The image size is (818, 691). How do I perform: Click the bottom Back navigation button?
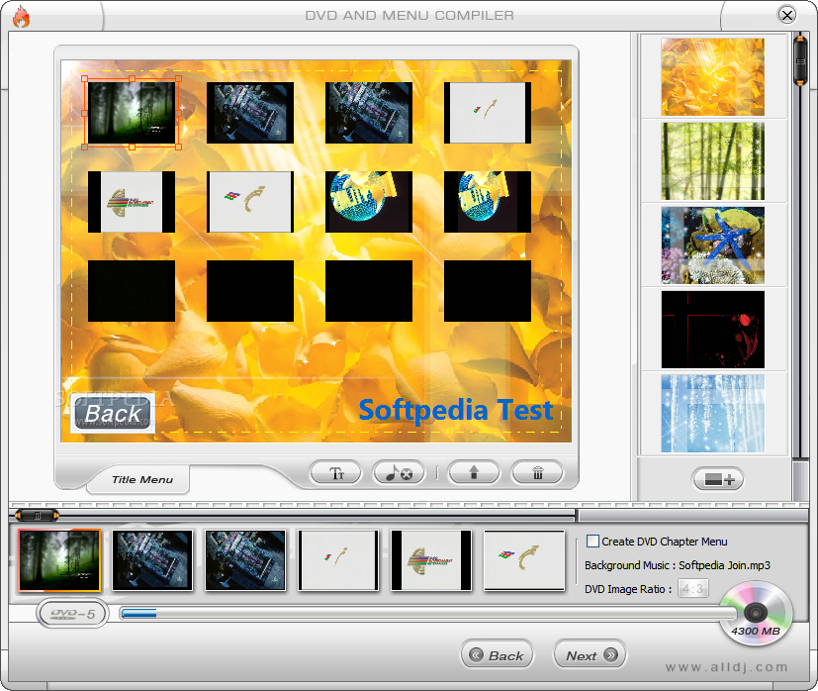tap(497, 655)
